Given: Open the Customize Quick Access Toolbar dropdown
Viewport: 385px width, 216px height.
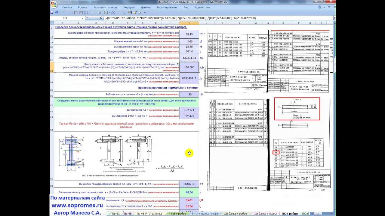Looking at the screenshot, I should tap(144, 13).
